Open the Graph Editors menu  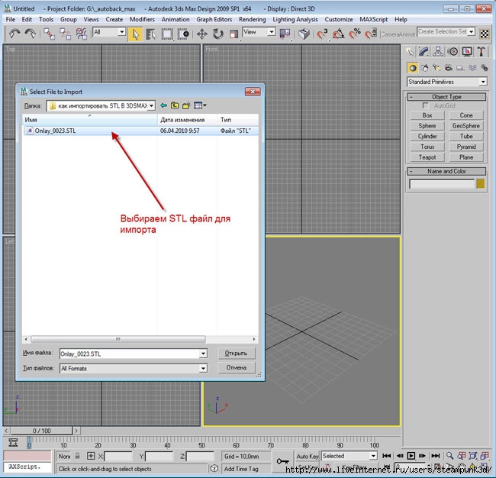[x=214, y=19]
